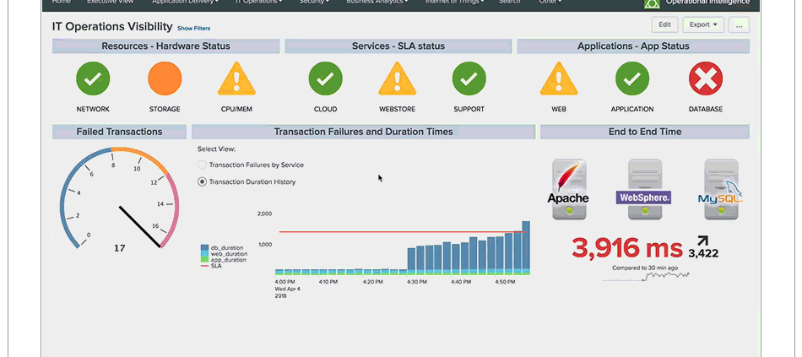Click the sparkline under Compared to 30 min ago
This screenshot has height=357, width=802.
tap(646, 277)
